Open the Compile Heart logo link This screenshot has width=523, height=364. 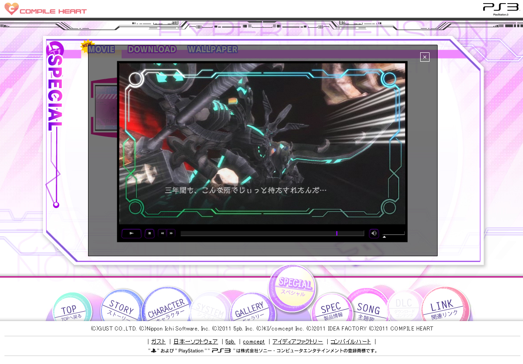pos(45,9)
